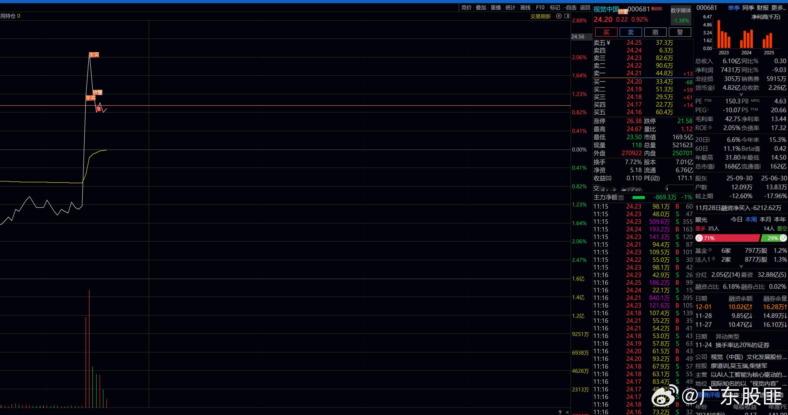This screenshot has width=788, height=415.
Task: Click the 数字媒体 sector box
Action: tap(680, 15)
